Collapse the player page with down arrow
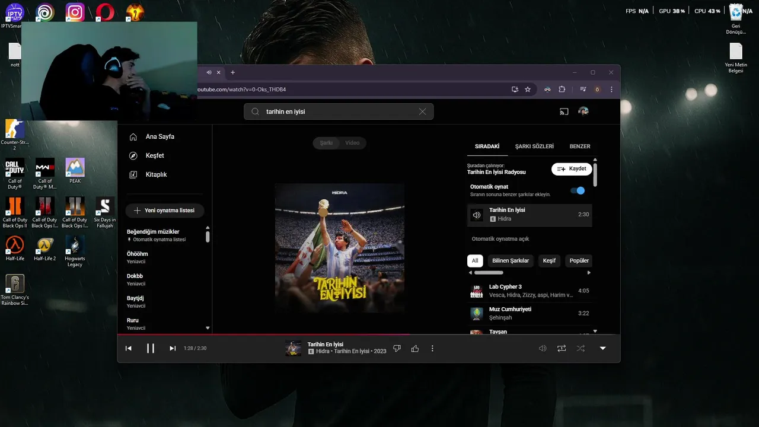This screenshot has height=427, width=759. [x=603, y=349]
